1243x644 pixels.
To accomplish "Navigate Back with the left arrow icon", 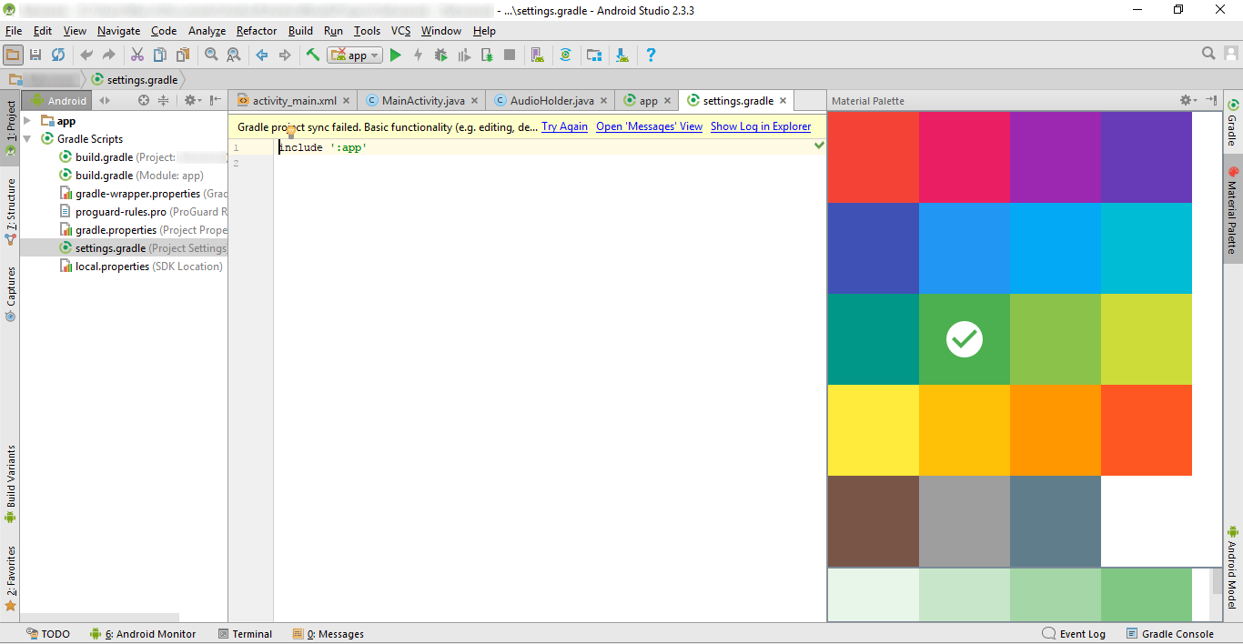I will pos(262,55).
